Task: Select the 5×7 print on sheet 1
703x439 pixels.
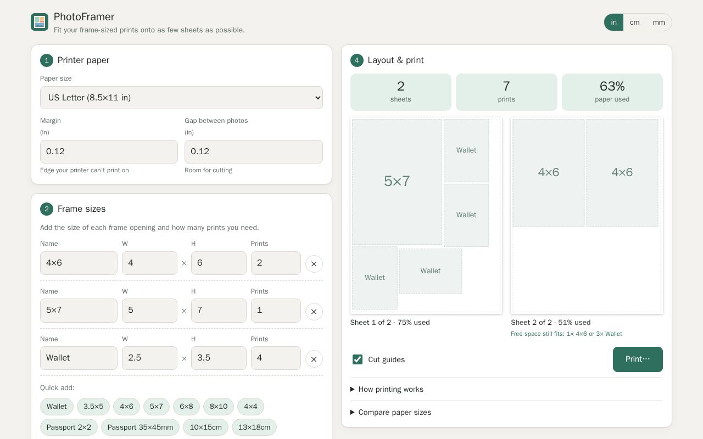Action: [x=397, y=182]
